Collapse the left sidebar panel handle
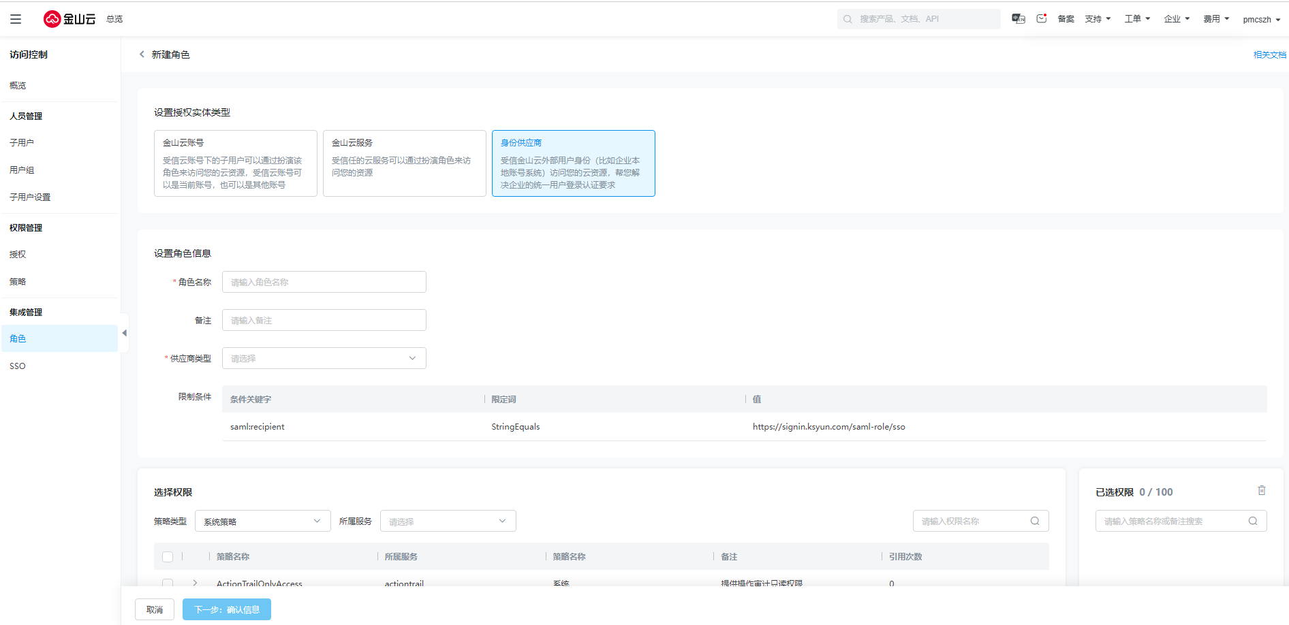The image size is (1289, 625). click(x=124, y=333)
